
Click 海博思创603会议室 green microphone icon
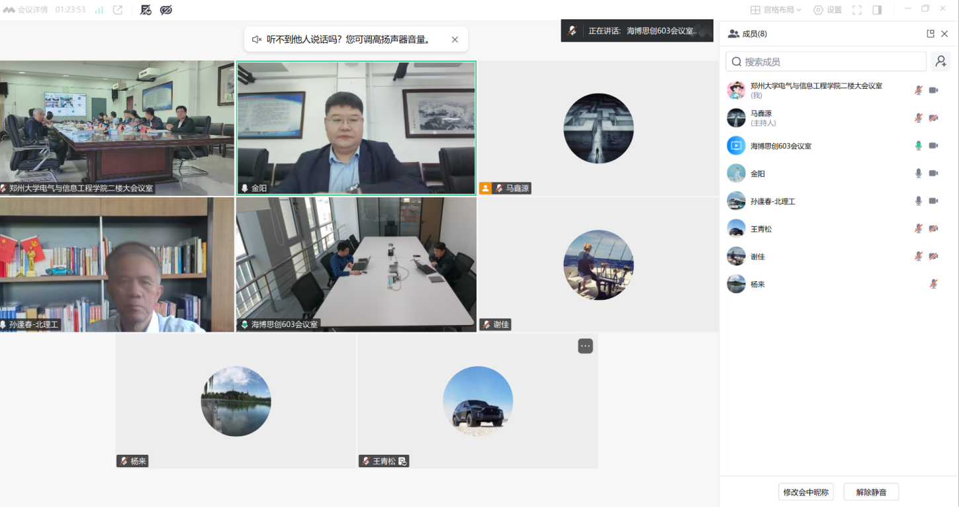pyautogui.click(x=919, y=146)
